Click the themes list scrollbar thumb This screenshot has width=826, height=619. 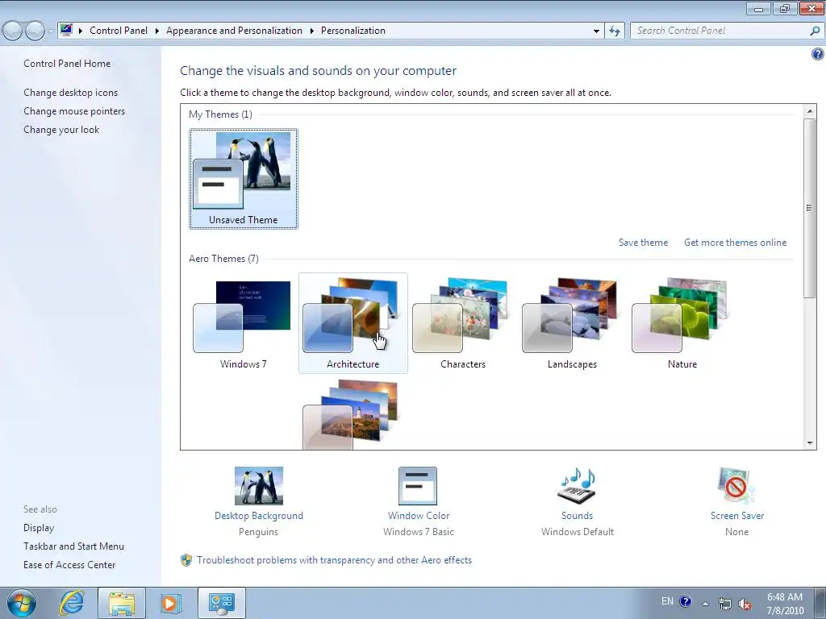(x=810, y=208)
